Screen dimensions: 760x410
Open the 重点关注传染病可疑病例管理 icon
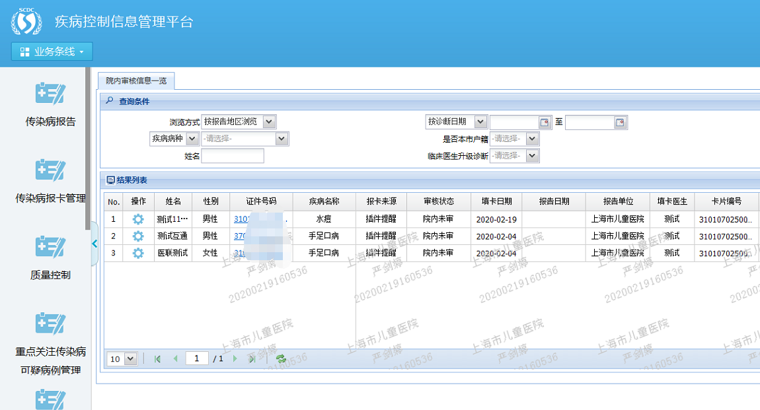click(x=50, y=324)
